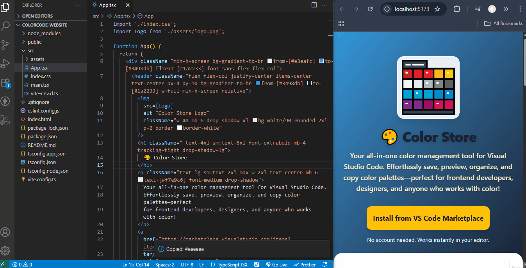Open the browser Extensions puzzle icon
This screenshot has height=268, width=526.
coord(457,9)
